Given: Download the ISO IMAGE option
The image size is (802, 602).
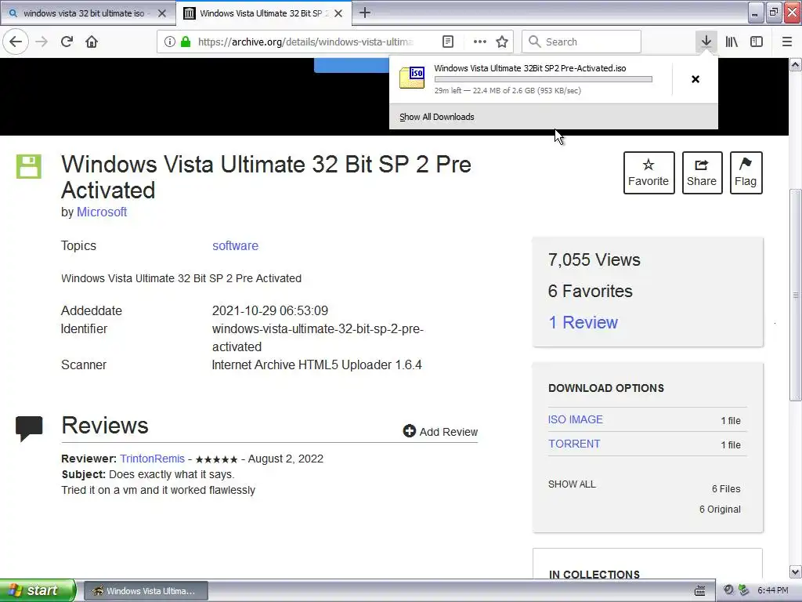Looking at the screenshot, I should pos(576,419).
